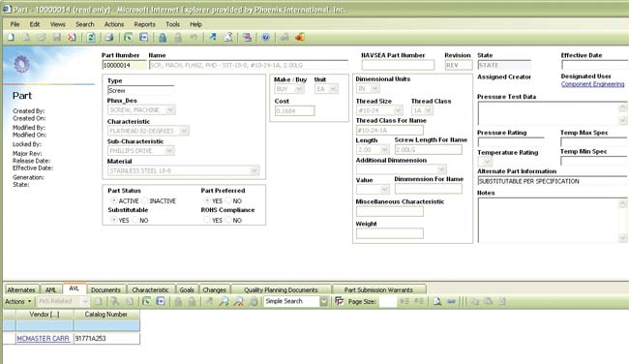
Task: Switch to the Changes tab
Action: tap(214, 289)
